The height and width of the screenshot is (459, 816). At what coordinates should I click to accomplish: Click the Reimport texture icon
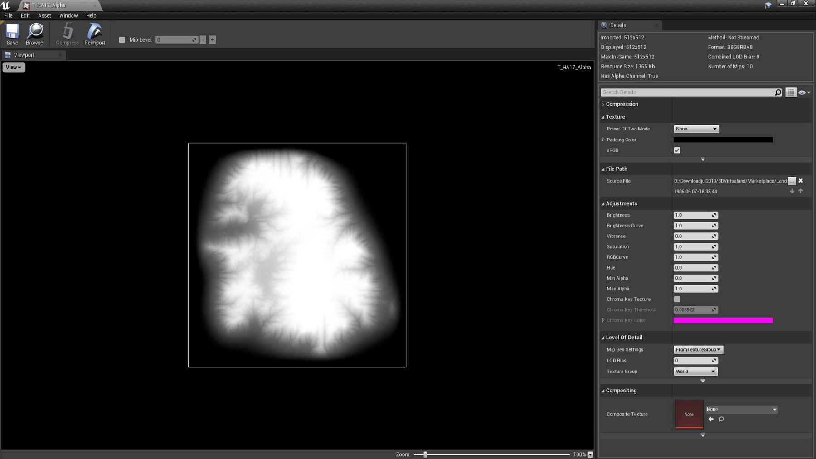click(x=95, y=34)
